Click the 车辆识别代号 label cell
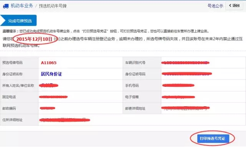Viewport: 246px width, 147px height. (x=142, y=63)
